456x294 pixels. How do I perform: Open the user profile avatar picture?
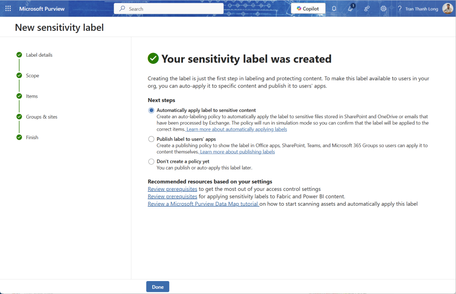coord(448,8)
